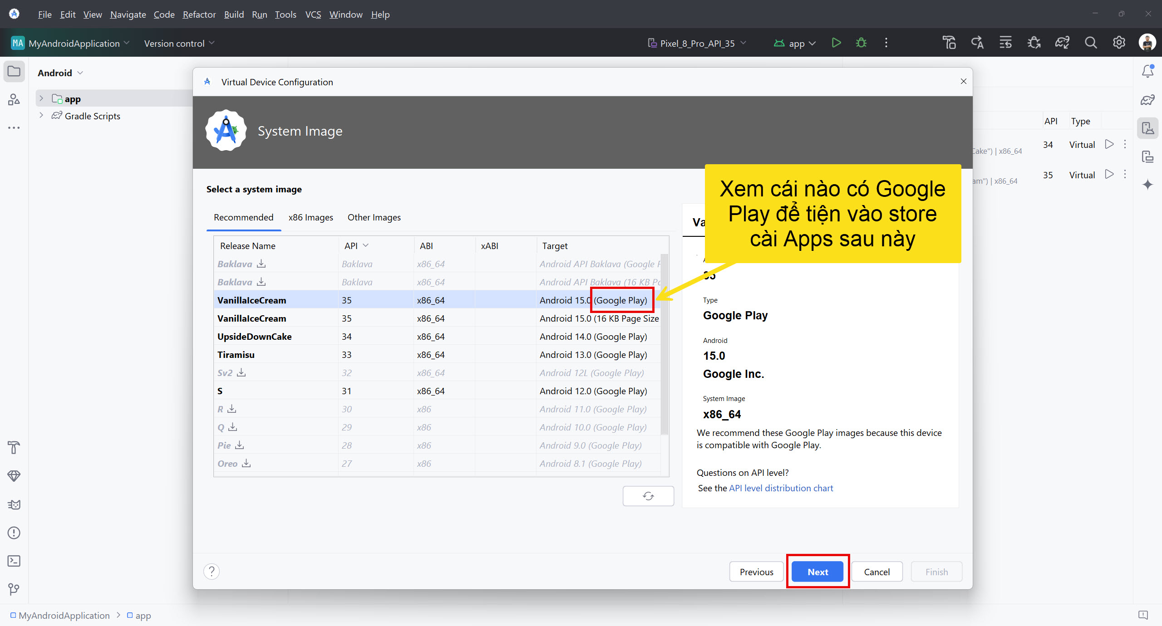Open the Logcat tool window icon
The height and width of the screenshot is (626, 1162).
14,504
